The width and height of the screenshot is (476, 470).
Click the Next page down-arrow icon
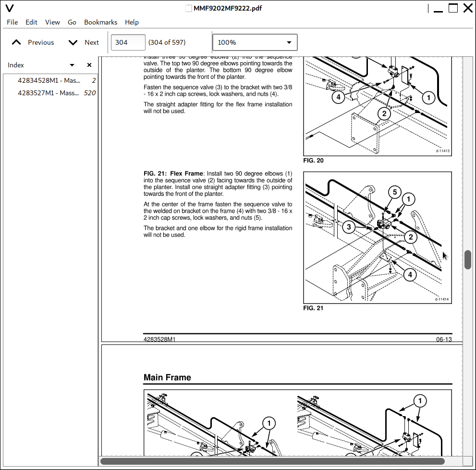click(73, 42)
